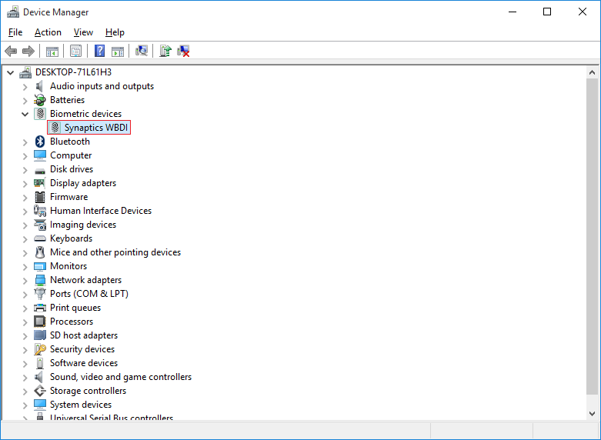This screenshot has height=440, width=601.
Task: Open the File menu
Action: click(15, 32)
